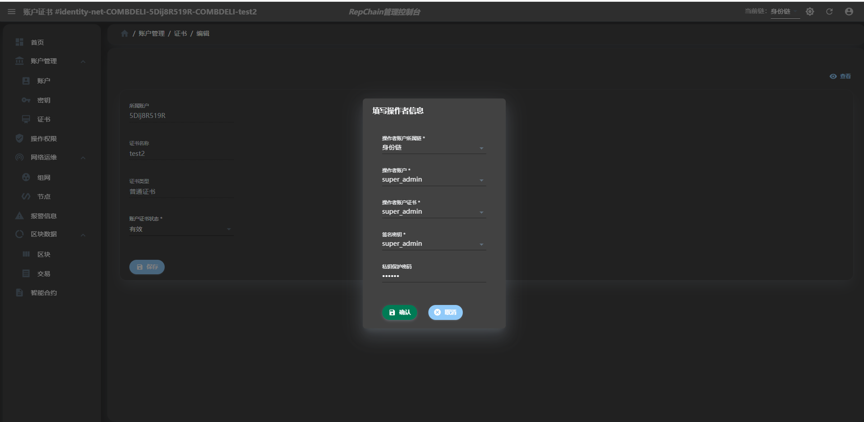
Task: Click the 区块 columns icon
Action: coord(26,254)
